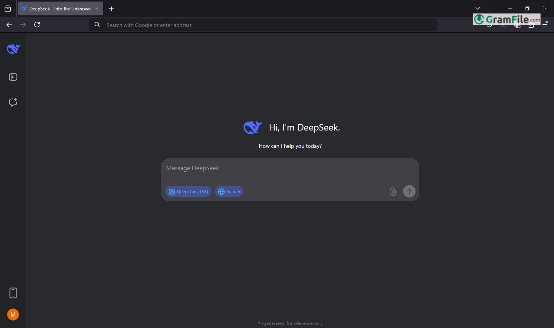Restore down the browser window

click(527, 8)
